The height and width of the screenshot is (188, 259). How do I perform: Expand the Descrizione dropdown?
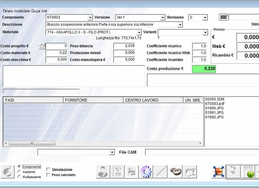180,25
